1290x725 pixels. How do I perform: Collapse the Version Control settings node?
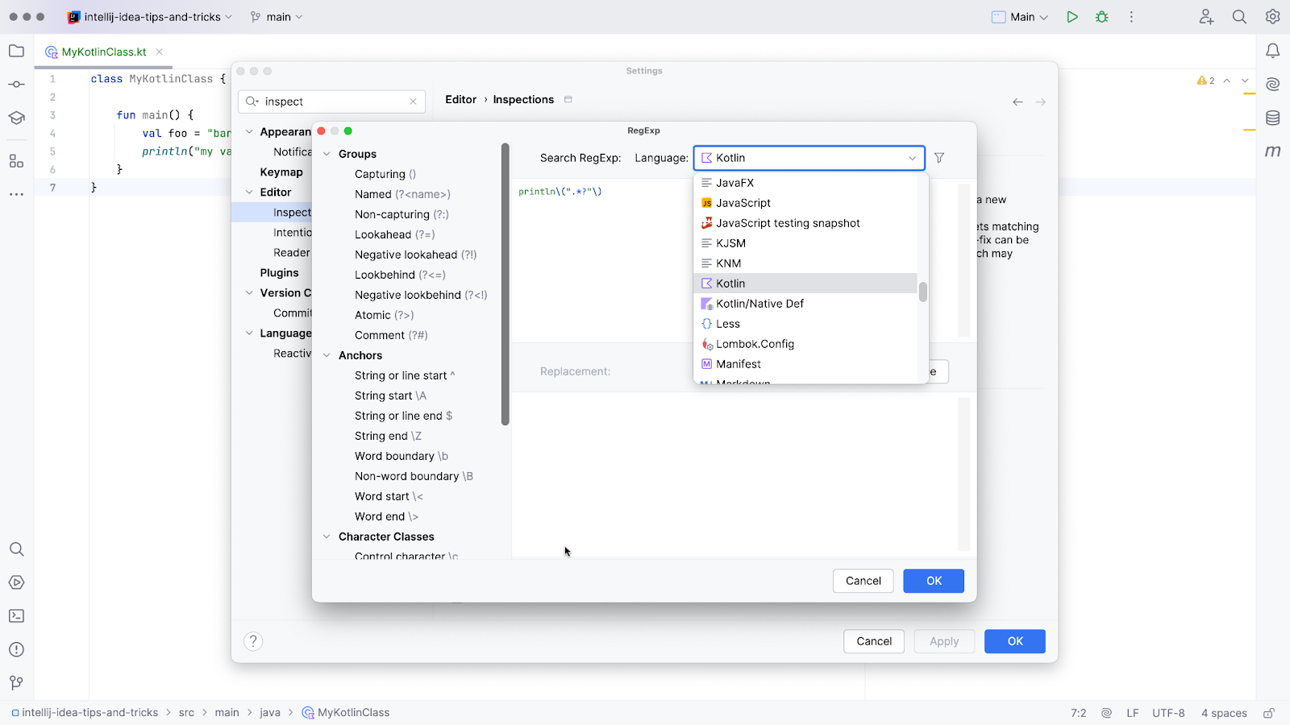coord(249,293)
